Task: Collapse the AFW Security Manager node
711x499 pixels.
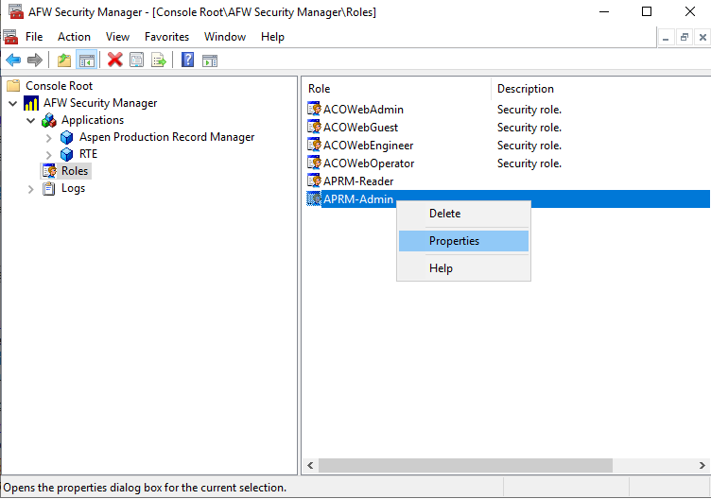Action: tap(13, 103)
